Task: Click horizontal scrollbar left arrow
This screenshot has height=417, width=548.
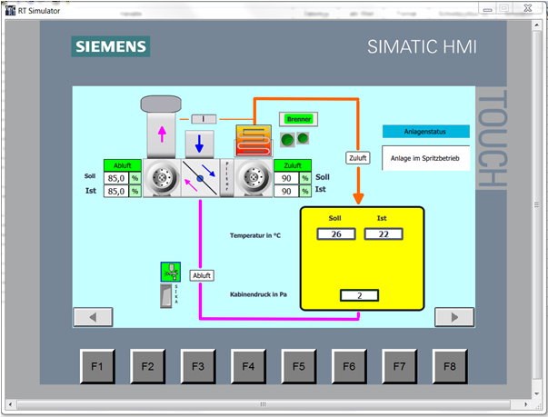Action: click(x=10, y=404)
